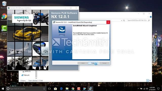Image resolution: width=162 pixels, height=91 pixels.
Task: Switch to Camtasia recorder in the taskbar
Action: tap(79, 89)
